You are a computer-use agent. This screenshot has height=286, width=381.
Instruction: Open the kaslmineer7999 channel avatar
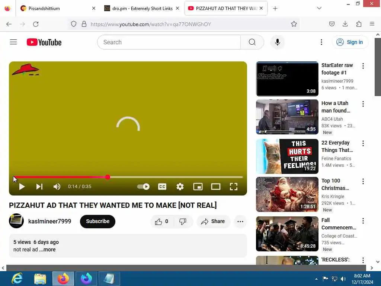pyautogui.click(x=16, y=221)
